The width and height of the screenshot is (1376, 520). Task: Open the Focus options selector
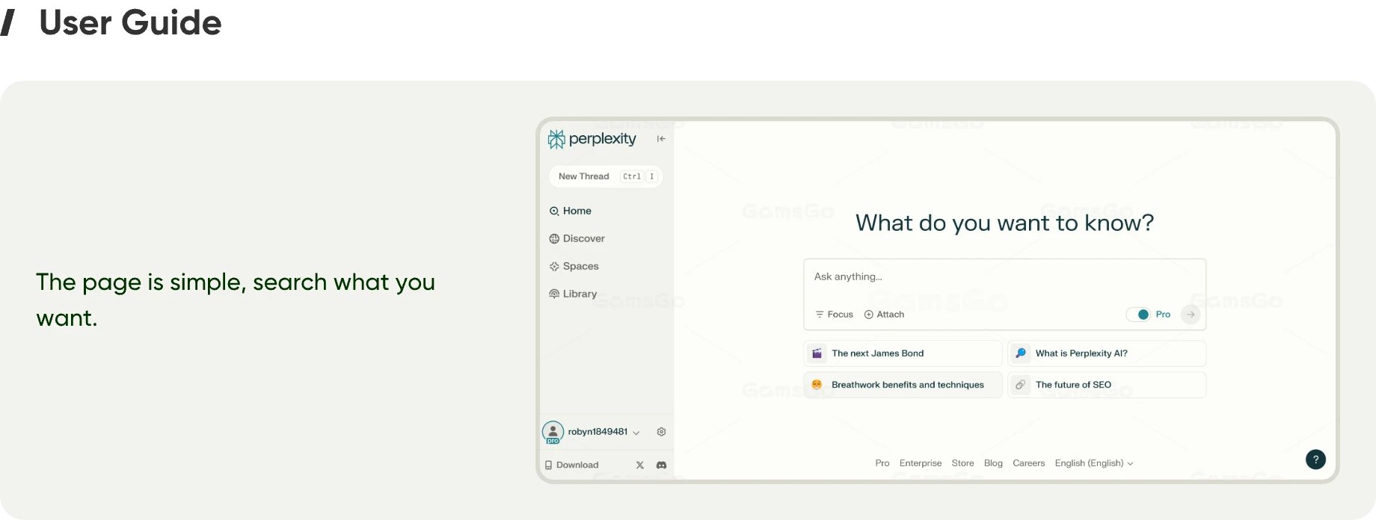(834, 315)
